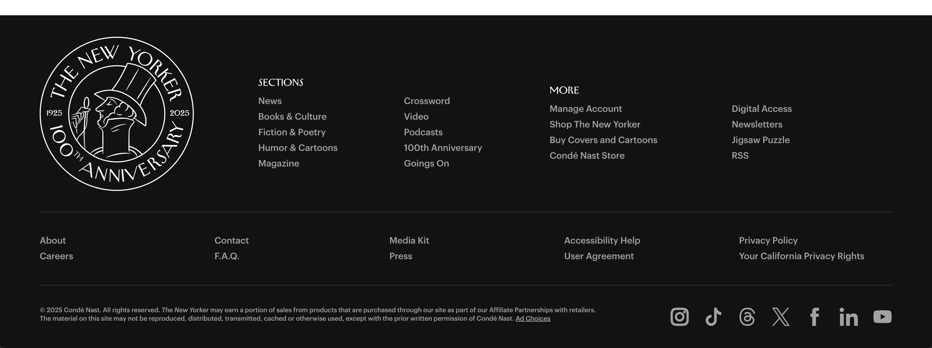Subscribe via the RSS link

[739, 155]
